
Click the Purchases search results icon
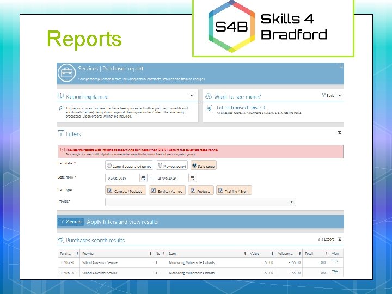60,240
